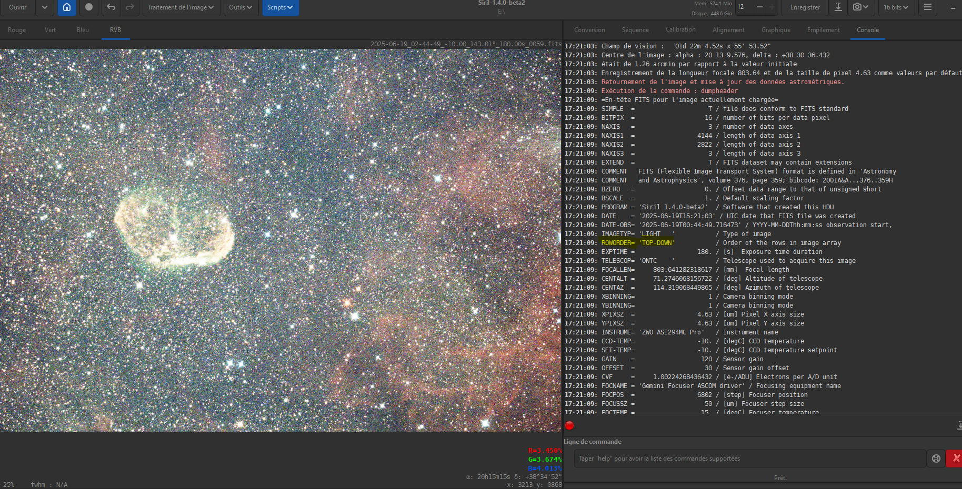Click the home working-directory icon
The height and width of the screenshot is (489, 962).
(x=67, y=7)
